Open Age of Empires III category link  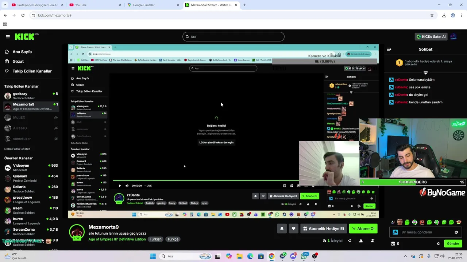117,239
